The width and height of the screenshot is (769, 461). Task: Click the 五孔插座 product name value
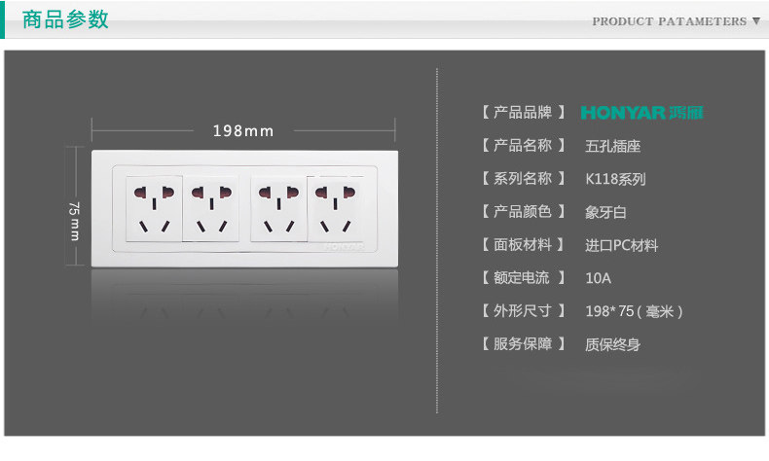pyautogui.click(x=612, y=146)
